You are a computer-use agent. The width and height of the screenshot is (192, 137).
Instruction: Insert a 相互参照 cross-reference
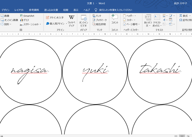99,24
